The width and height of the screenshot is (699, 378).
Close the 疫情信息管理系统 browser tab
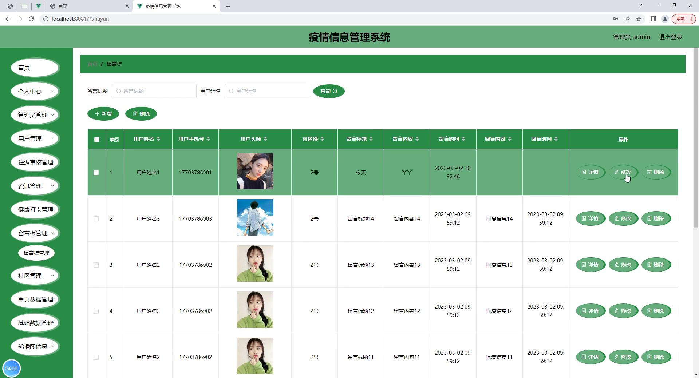point(214,6)
